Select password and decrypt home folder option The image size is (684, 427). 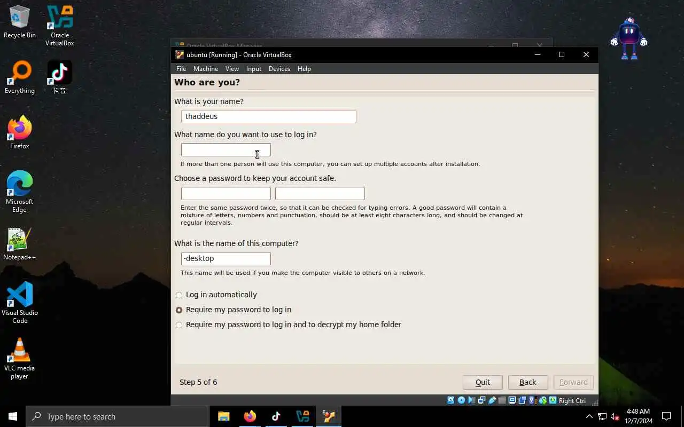pos(289,325)
